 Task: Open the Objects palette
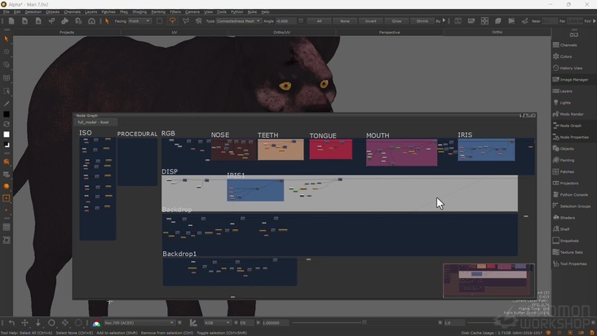pos(567,148)
